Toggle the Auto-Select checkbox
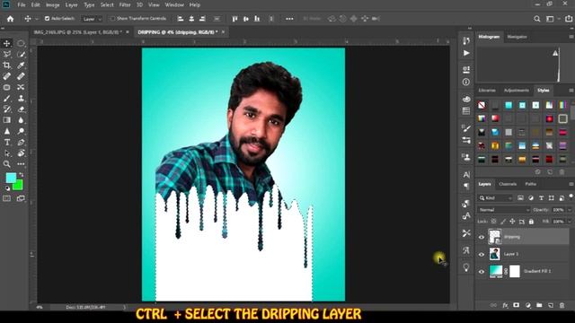Viewport: 575px width, 323px height. 47,18
